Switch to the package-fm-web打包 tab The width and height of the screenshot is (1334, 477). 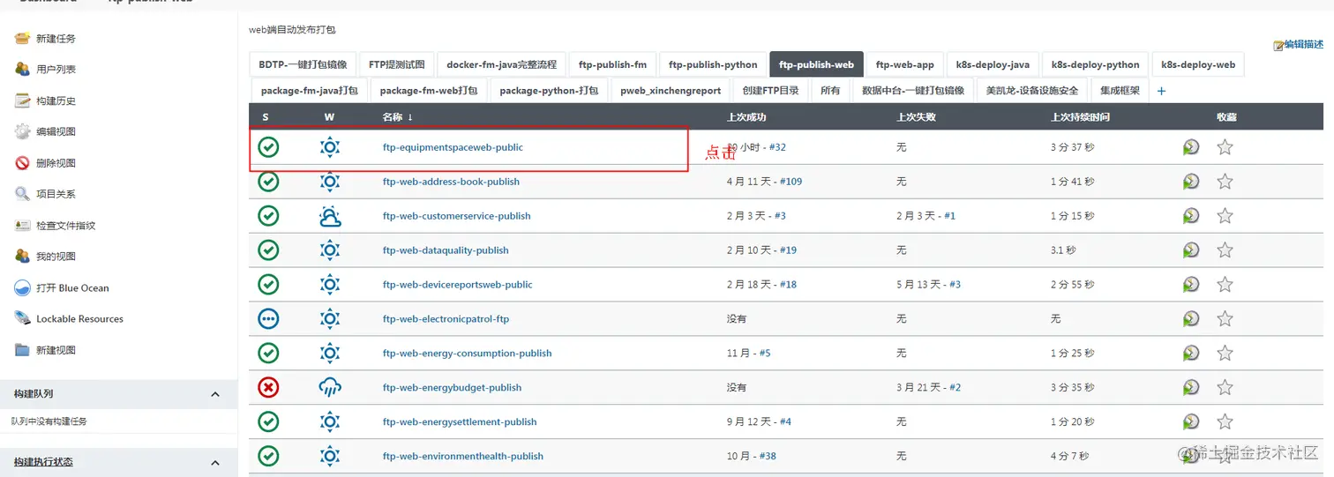[x=428, y=90]
